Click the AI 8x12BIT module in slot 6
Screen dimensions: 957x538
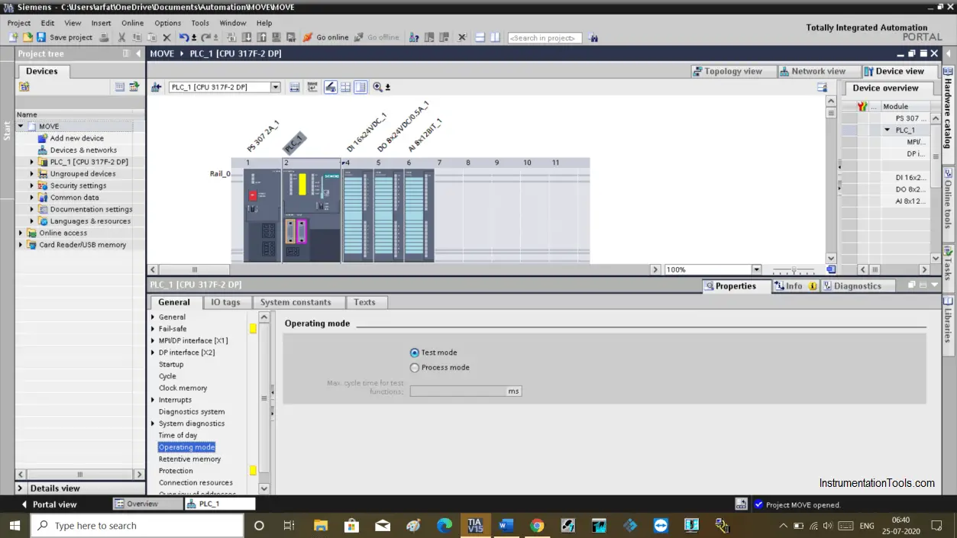tap(419, 215)
